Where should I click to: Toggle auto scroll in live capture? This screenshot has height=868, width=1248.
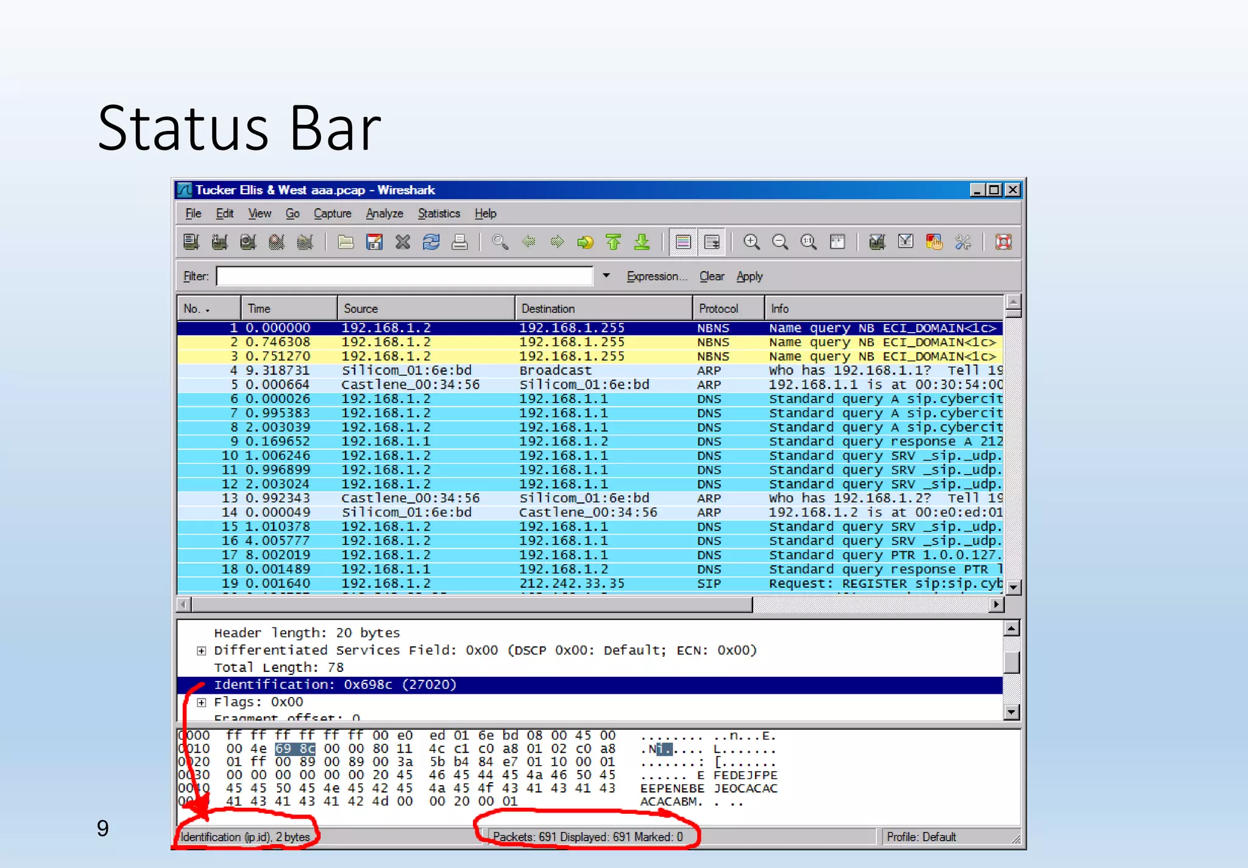pyautogui.click(x=712, y=242)
